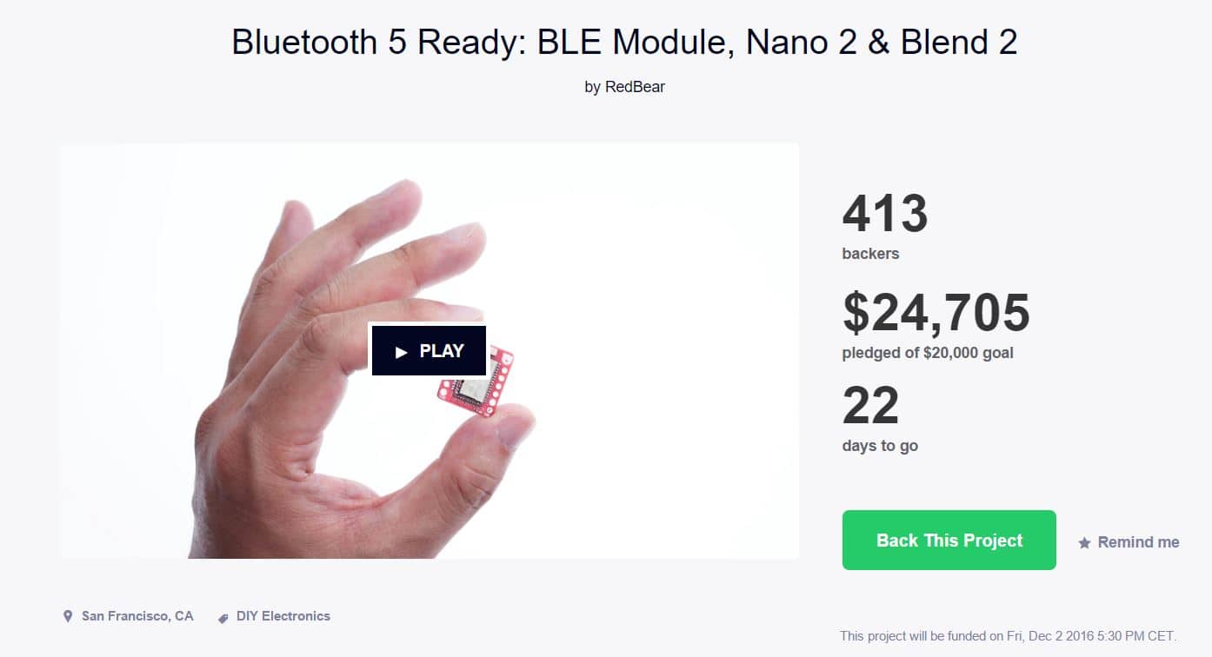This screenshot has height=657, width=1212.
Task: Visit the RedBear creator profile link
Action: 637,87
